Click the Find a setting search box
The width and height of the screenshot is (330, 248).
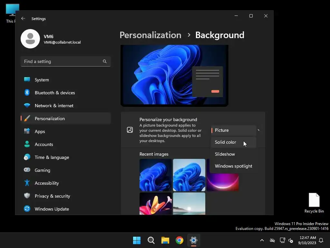(x=66, y=61)
